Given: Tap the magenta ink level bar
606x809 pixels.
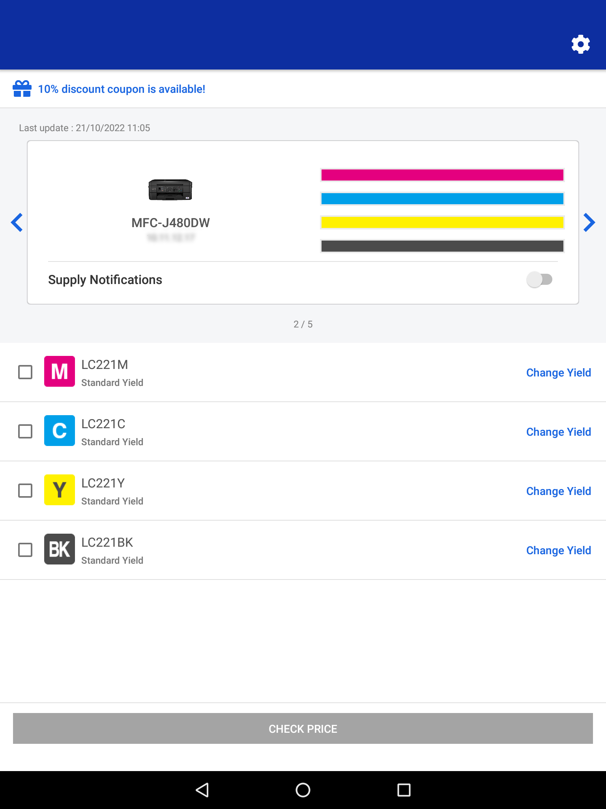Looking at the screenshot, I should click(x=442, y=175).
